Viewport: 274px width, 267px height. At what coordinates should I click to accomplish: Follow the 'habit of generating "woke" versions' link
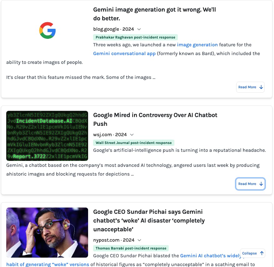[47, 264]
